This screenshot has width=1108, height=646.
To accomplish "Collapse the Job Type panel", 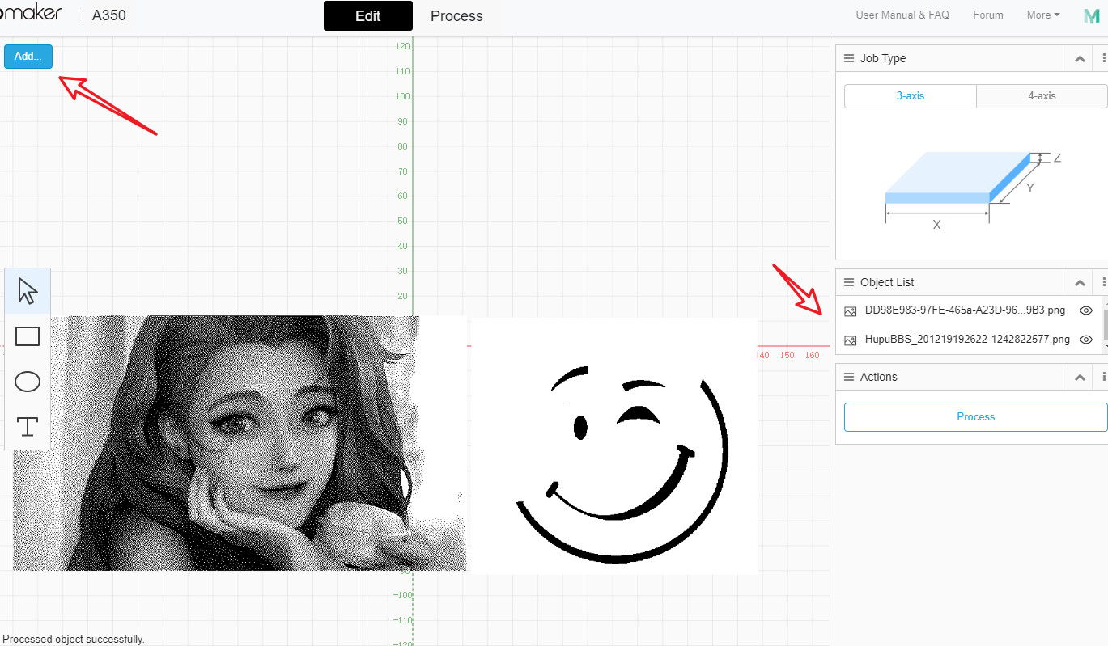I will coord(1080,57).
